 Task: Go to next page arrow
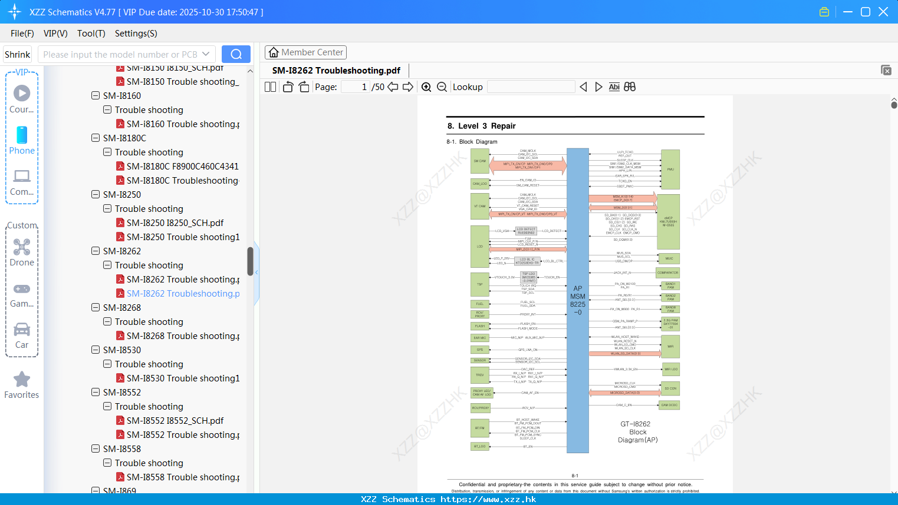[x=408, y=87]
